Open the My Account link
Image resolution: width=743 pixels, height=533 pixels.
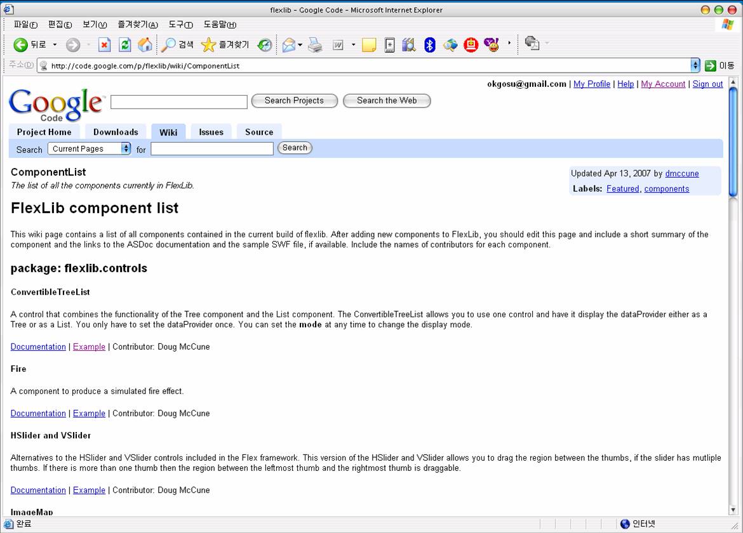663,84
